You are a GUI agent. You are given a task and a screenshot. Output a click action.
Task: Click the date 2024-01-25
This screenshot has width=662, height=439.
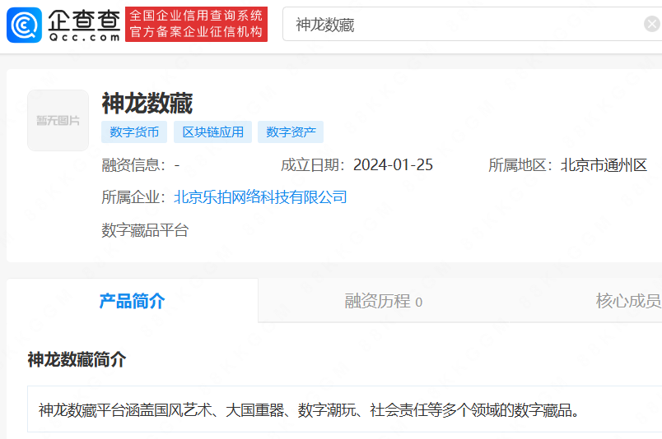coord(393,165)
